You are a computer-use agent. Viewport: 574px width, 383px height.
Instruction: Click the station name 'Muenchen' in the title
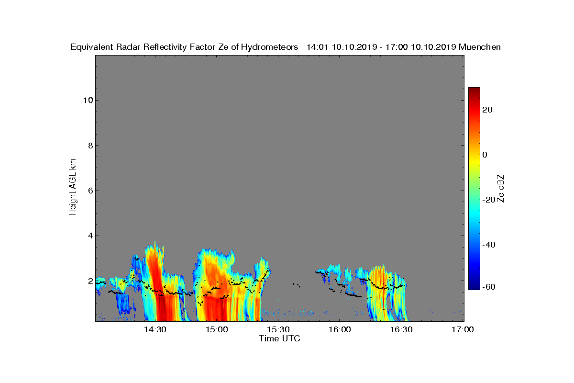coord(480,47)
